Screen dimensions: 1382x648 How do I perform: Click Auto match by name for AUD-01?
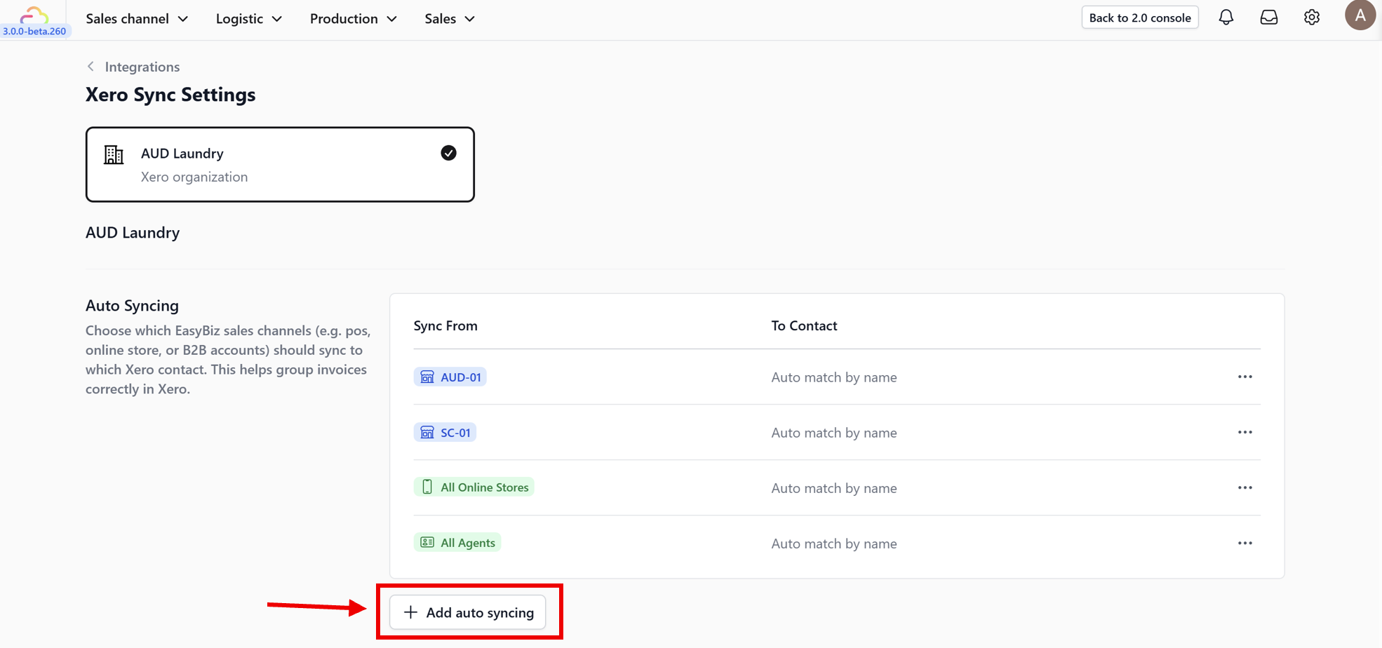[x=834, y=377]
